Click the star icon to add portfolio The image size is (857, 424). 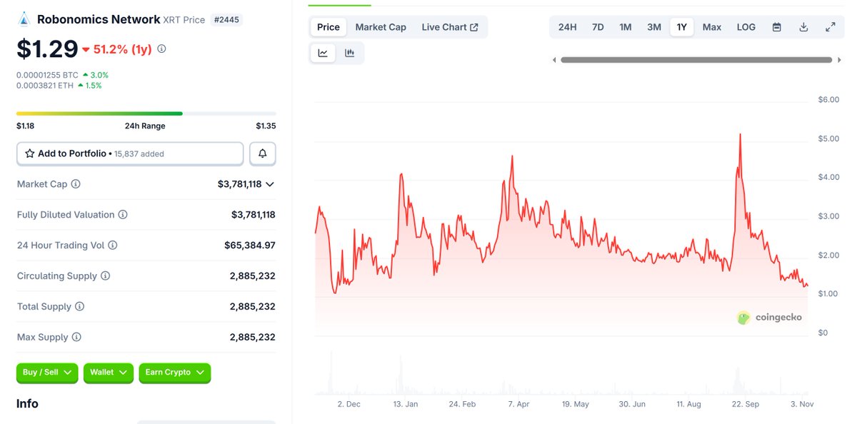(x=29, y=153)
